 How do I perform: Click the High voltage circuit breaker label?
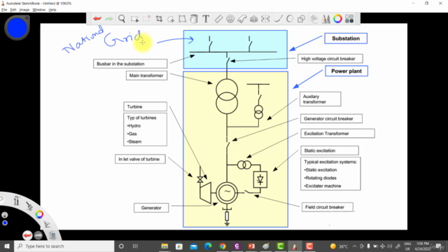tap(330, 59)
